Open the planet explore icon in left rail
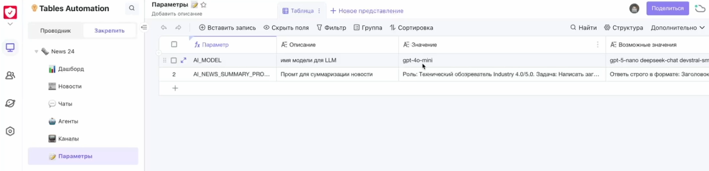The height and width of the screenshot is (171, 709). click(x=10, y=103)
